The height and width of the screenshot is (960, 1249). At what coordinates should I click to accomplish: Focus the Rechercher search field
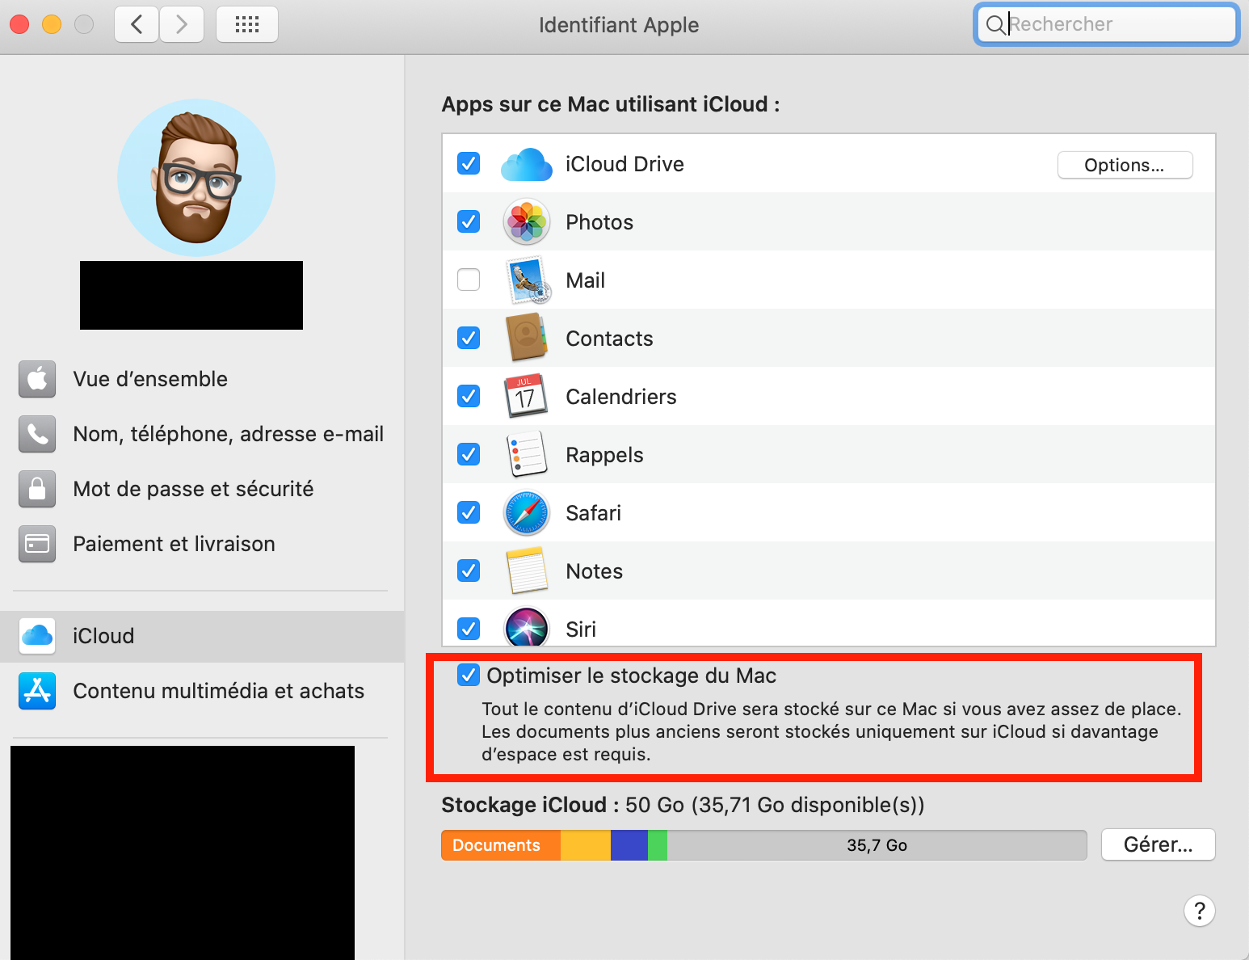coord(1106,24)
